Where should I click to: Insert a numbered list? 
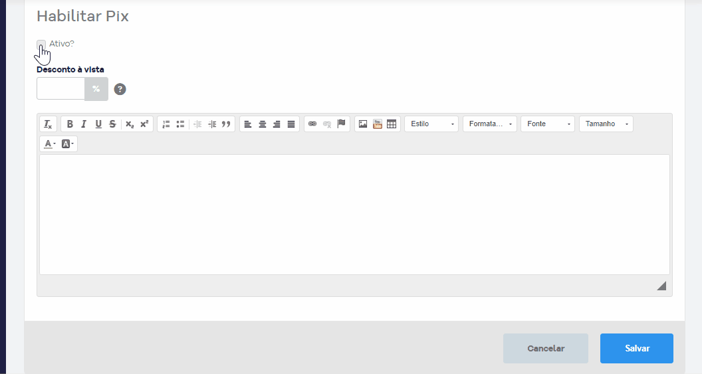(166, 124)
